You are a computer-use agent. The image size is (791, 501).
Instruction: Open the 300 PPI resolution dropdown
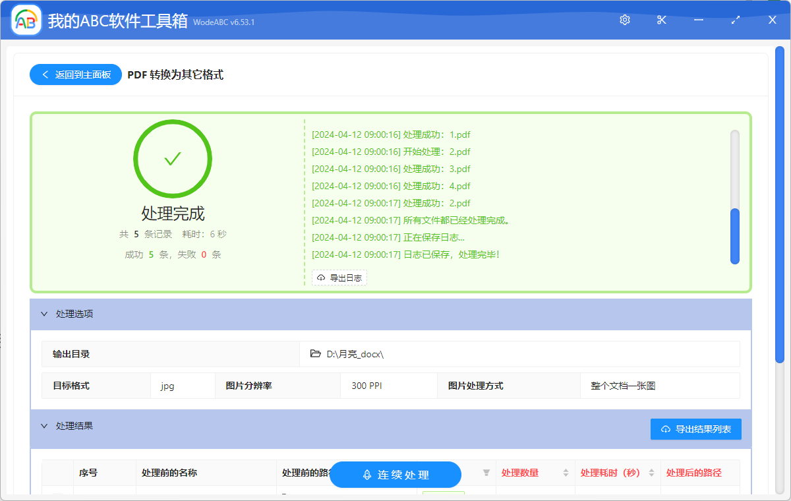click(x=388, y=385)
